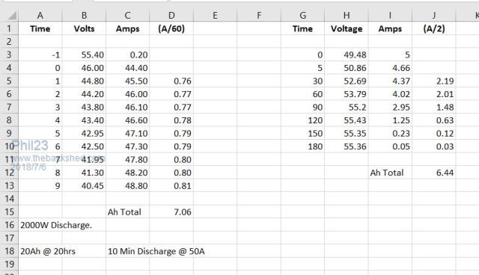Select column D header
This screenshot has height=275, width=479.
(171, 15)
